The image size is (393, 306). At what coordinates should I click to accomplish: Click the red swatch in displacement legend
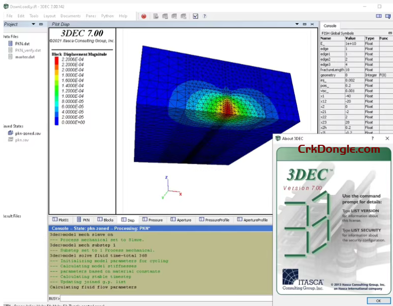pos(56,60)
